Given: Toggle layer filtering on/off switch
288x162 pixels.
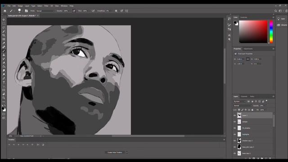Looking at the screenshot, I should 267,101.
